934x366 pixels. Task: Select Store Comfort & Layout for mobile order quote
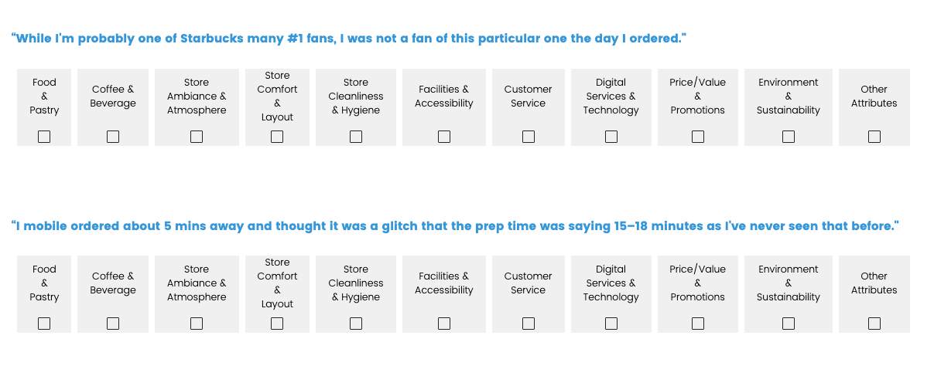click(277, 324)
